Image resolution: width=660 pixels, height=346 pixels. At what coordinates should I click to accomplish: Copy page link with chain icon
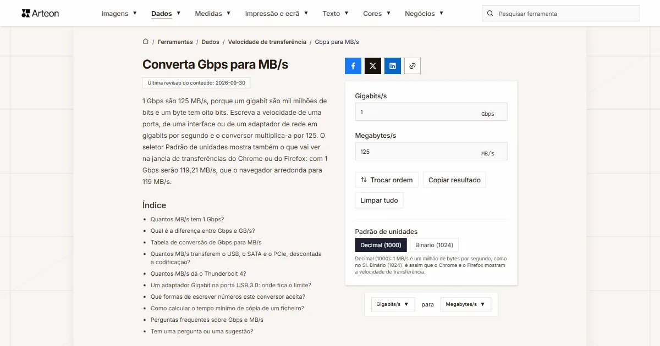tap(413, 66)
